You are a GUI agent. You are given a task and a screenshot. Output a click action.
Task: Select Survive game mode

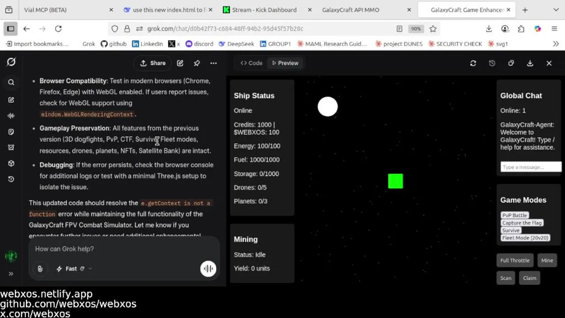(511, 230)
